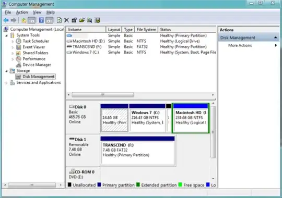Sort by the Type column header

pos(128,30)
